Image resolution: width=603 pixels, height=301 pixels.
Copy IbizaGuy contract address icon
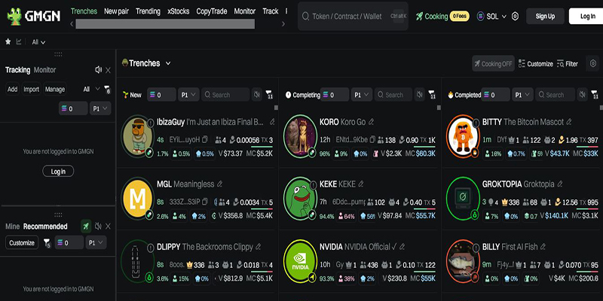(205, 140)
